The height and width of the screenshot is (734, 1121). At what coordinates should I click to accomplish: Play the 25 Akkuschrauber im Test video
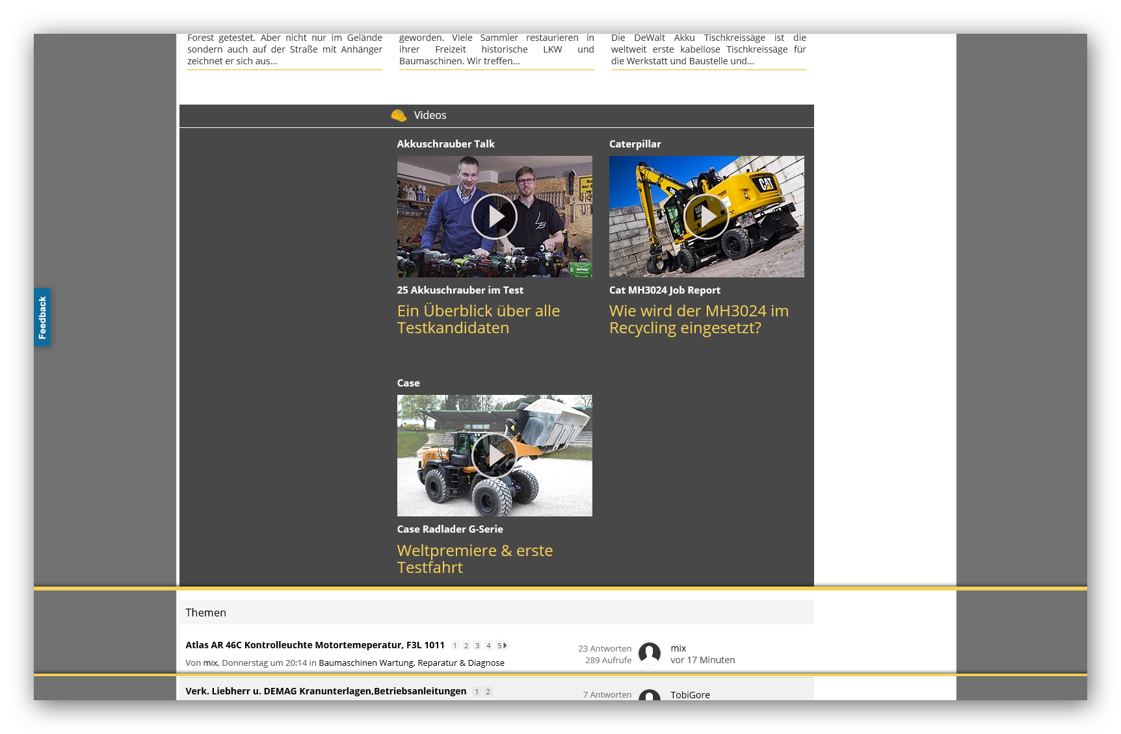point(494,216)
